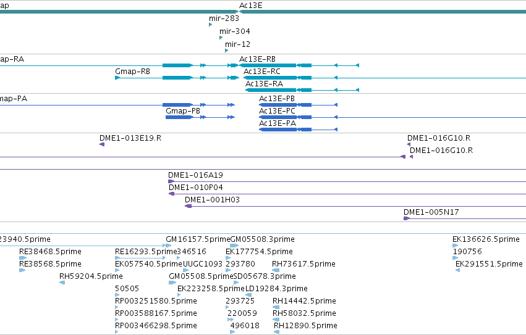Click the UUGC1093 arrow glyph
The width and height of the screenshot is (526, 335).
[185, 270]
